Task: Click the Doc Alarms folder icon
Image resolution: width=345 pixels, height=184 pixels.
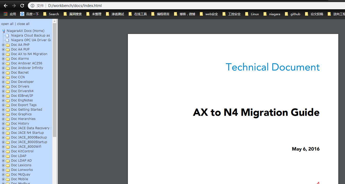Action: 8,59
